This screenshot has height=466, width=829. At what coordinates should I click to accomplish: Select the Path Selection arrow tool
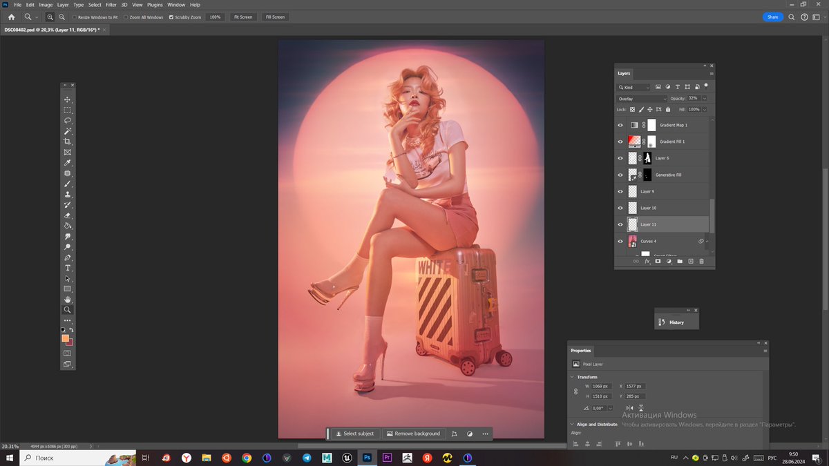[68, 278]
